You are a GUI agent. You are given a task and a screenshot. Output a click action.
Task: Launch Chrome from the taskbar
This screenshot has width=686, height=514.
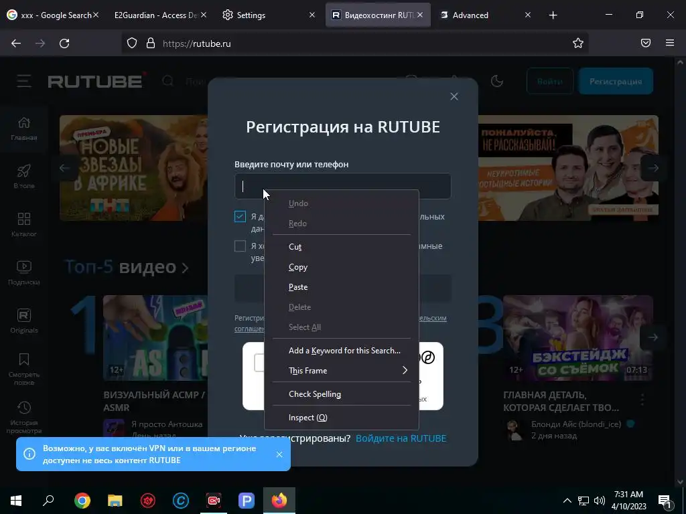(x=82, y=501)
